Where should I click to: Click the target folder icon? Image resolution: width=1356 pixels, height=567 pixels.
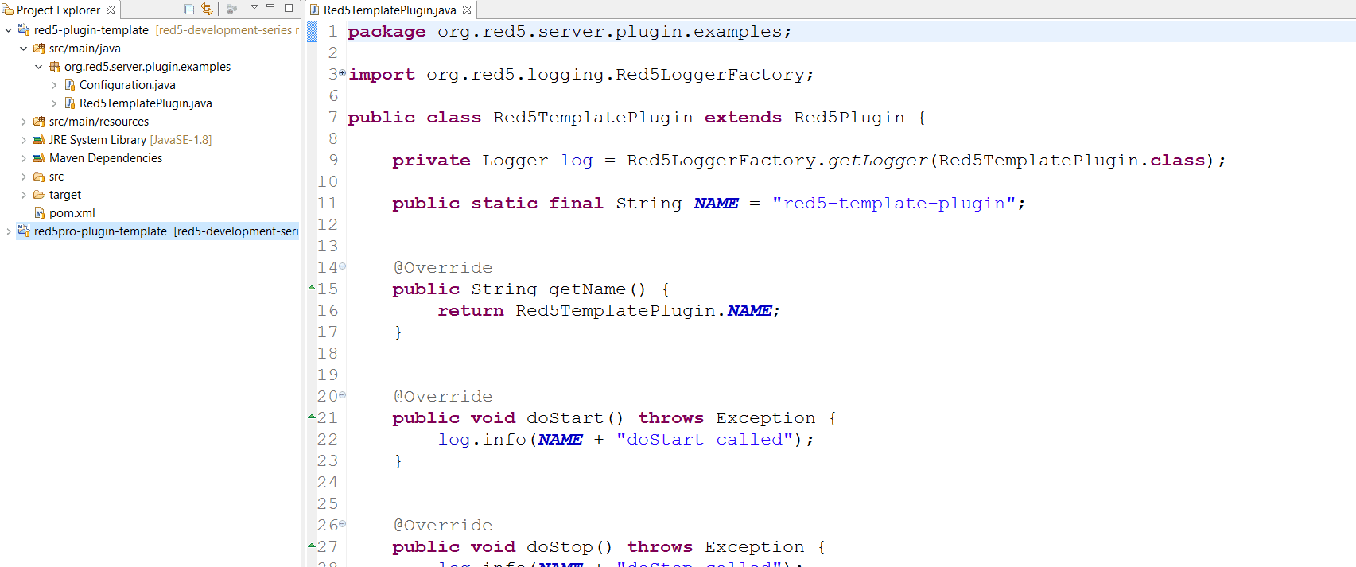39,195
